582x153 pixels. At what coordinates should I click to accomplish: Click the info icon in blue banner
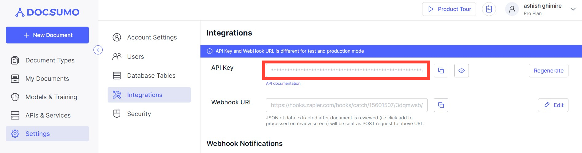(x=210, y=51)
